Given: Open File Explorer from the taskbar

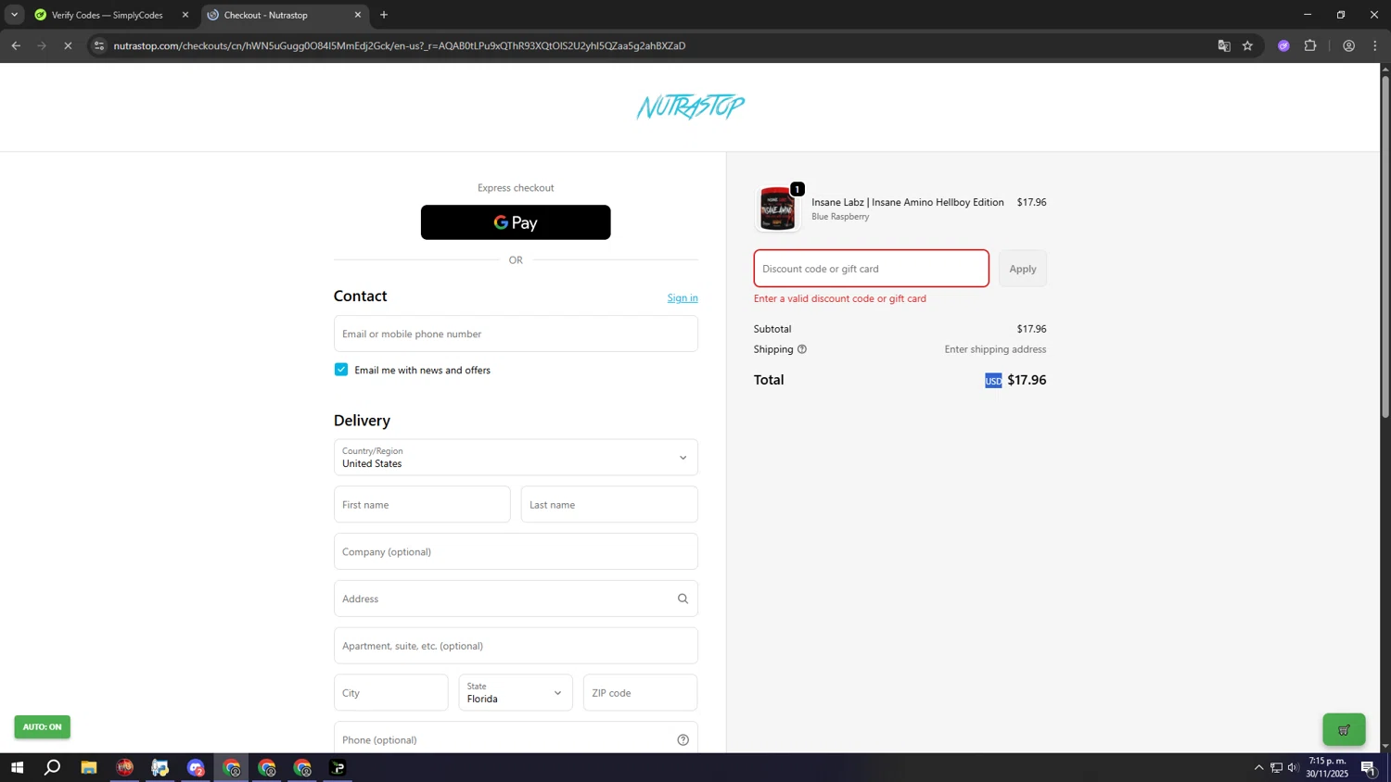Looking at the screenshot, I should 89,767.
